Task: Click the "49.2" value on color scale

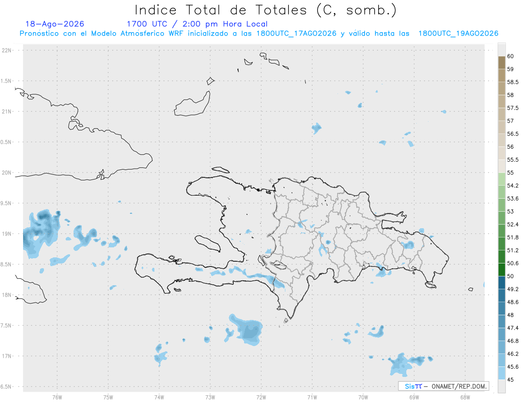Action: coord(513,289)
